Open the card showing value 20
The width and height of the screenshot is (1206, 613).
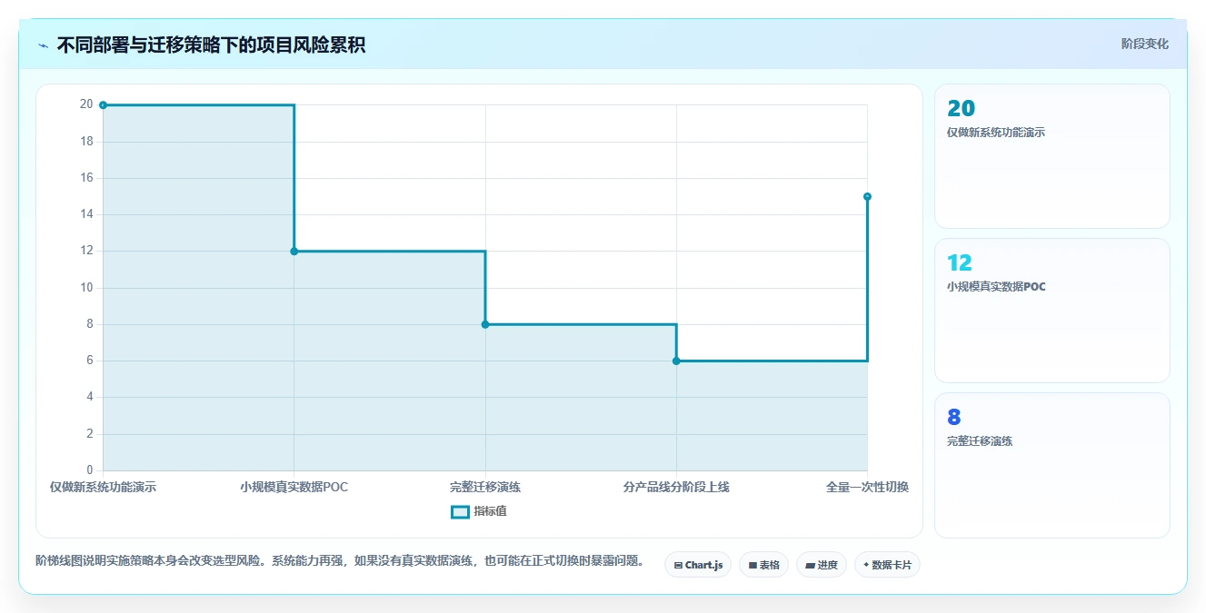(x=1052, y=156)
